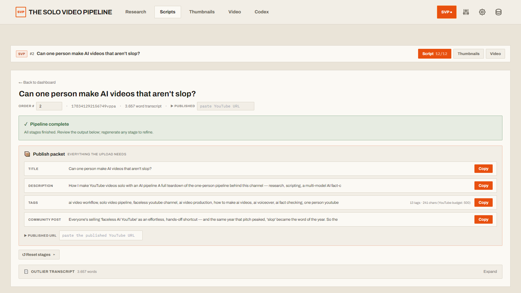Expand the Outlier Transcript section

490,272
